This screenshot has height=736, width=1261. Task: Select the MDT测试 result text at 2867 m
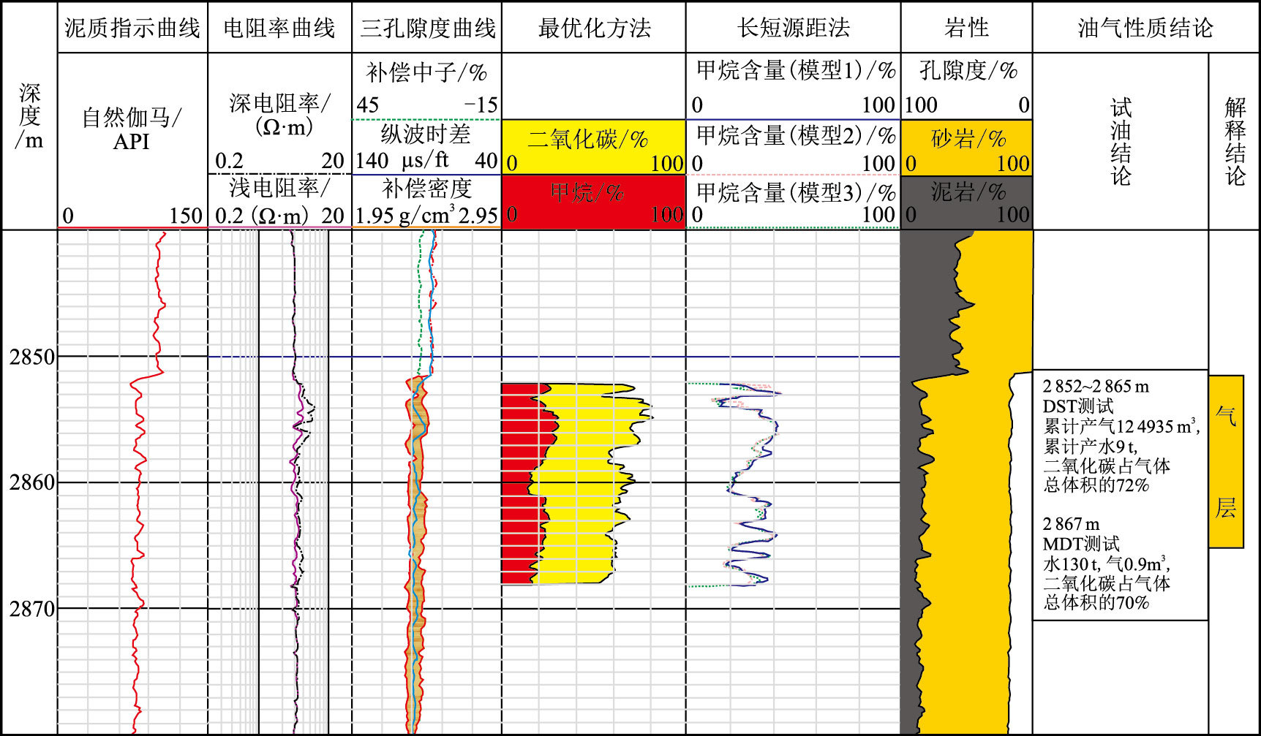1081,544
